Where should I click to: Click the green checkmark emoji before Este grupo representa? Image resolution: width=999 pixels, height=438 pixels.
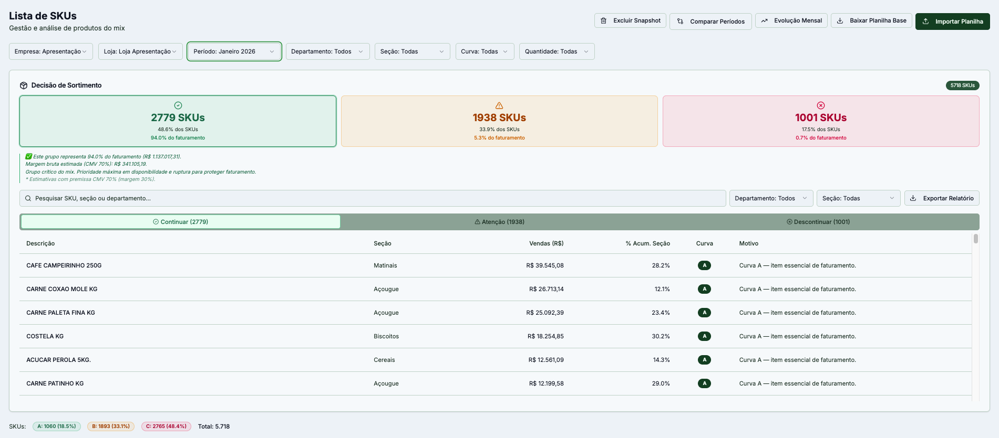(x=29, y=156)
